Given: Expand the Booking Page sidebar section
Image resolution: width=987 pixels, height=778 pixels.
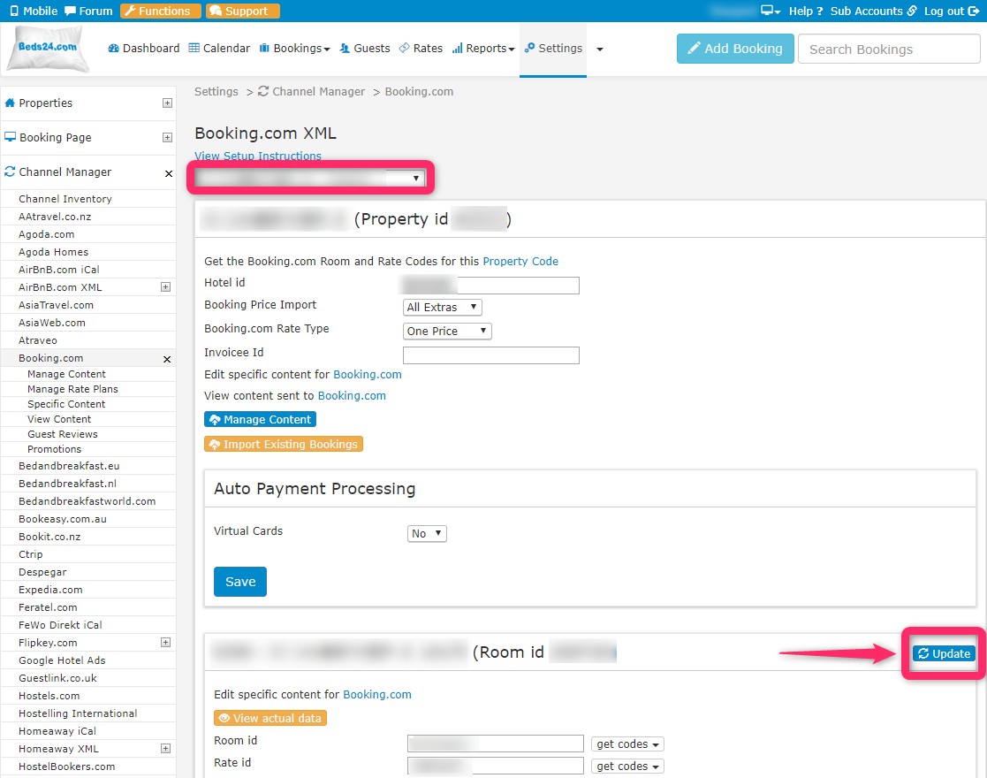Looking at the screenshot, I should click(167, 137).
